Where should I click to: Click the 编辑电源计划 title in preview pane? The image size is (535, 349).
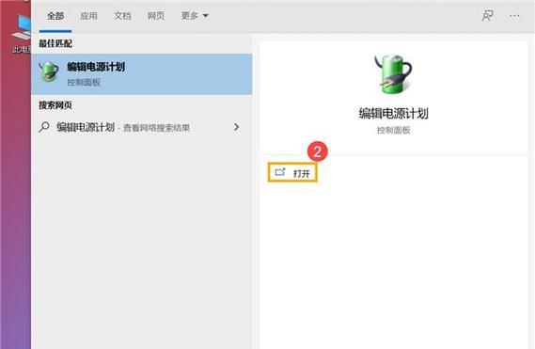pos(393,114)
